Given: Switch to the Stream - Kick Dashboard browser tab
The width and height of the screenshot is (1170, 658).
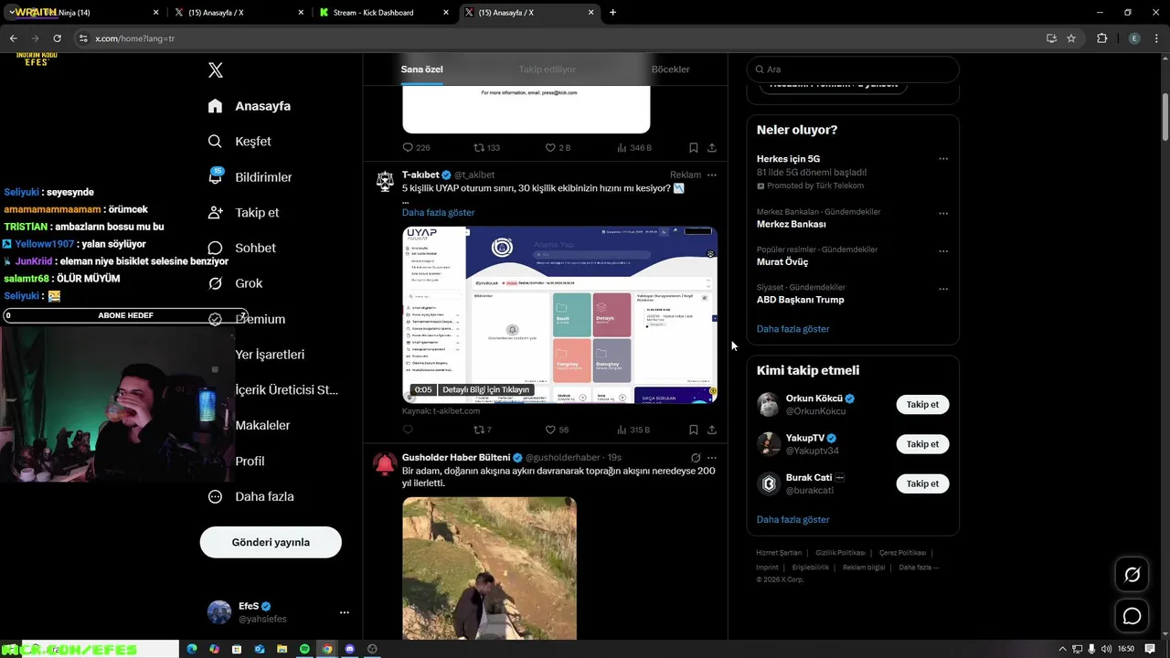Looking at the screenshot, I should (383, 13).
